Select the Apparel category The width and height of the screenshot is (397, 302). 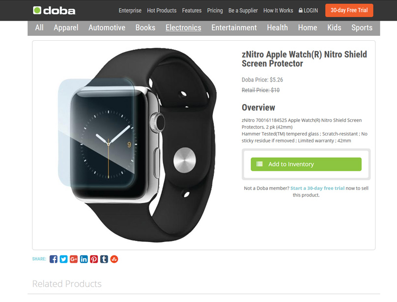(66, 27)
